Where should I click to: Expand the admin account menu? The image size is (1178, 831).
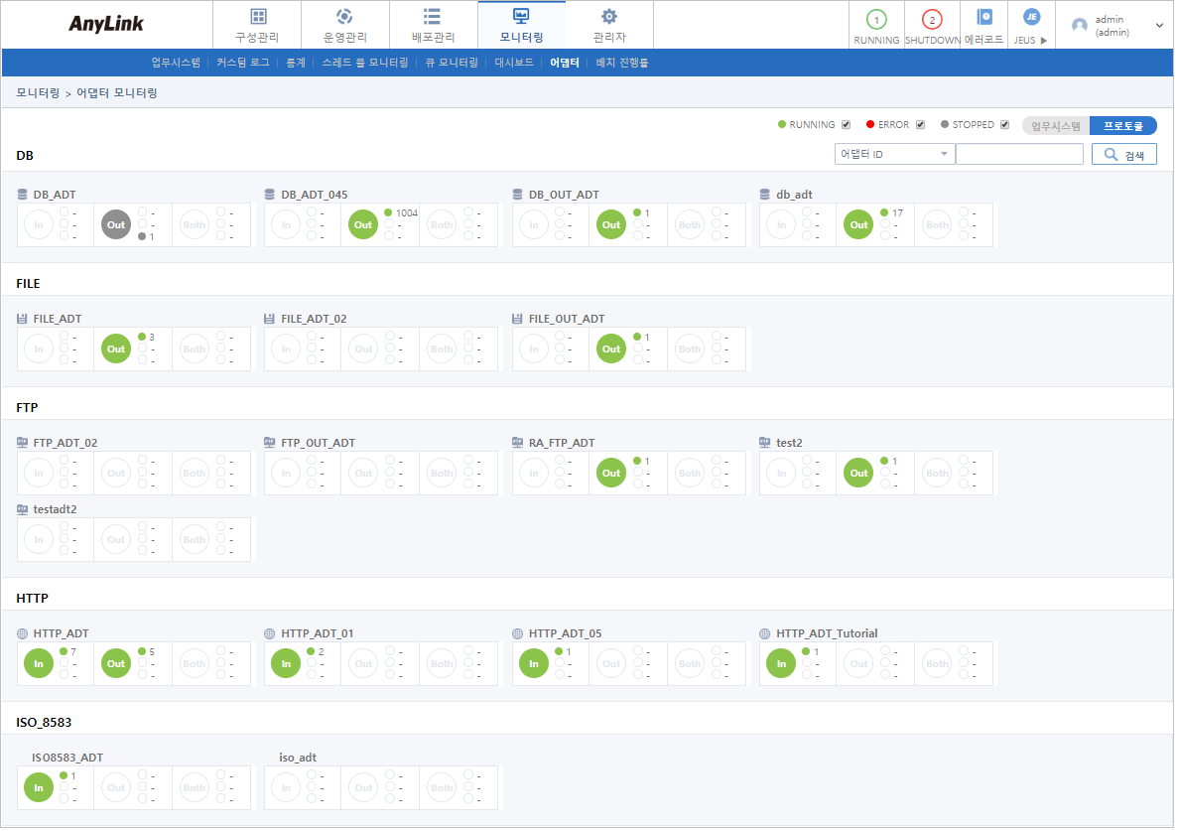1158,25
